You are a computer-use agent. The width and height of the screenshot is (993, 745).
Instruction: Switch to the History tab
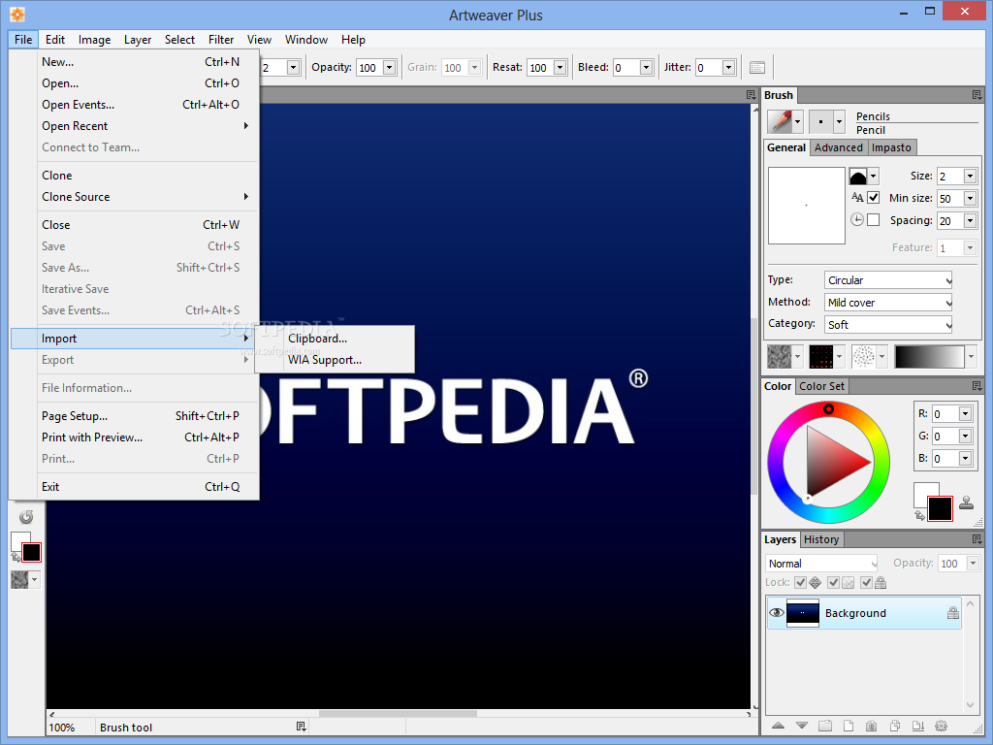pos(821,539)
